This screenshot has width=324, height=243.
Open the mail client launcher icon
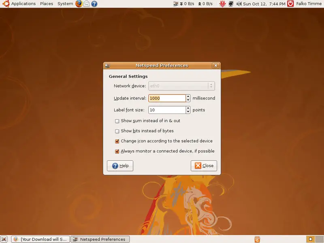[x=86, y=4]
